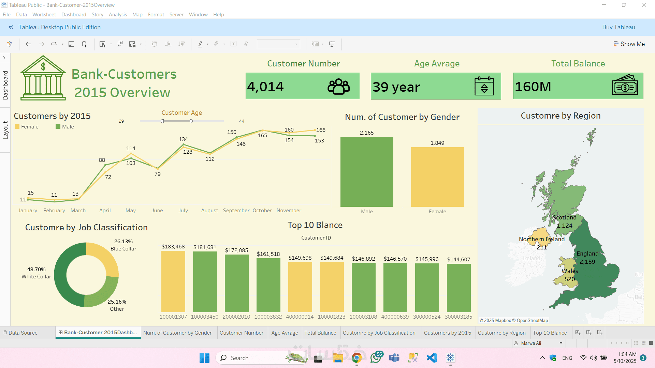
Task: Click the New Data Source cylinder icon
Action: 84,44
